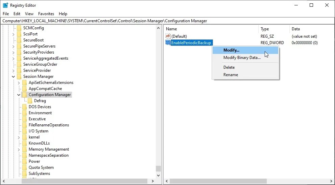Click the KnownDLLs folder icon

25,143
